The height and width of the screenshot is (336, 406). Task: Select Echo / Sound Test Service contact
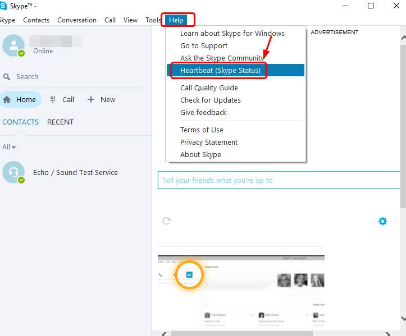pos(75,173)
